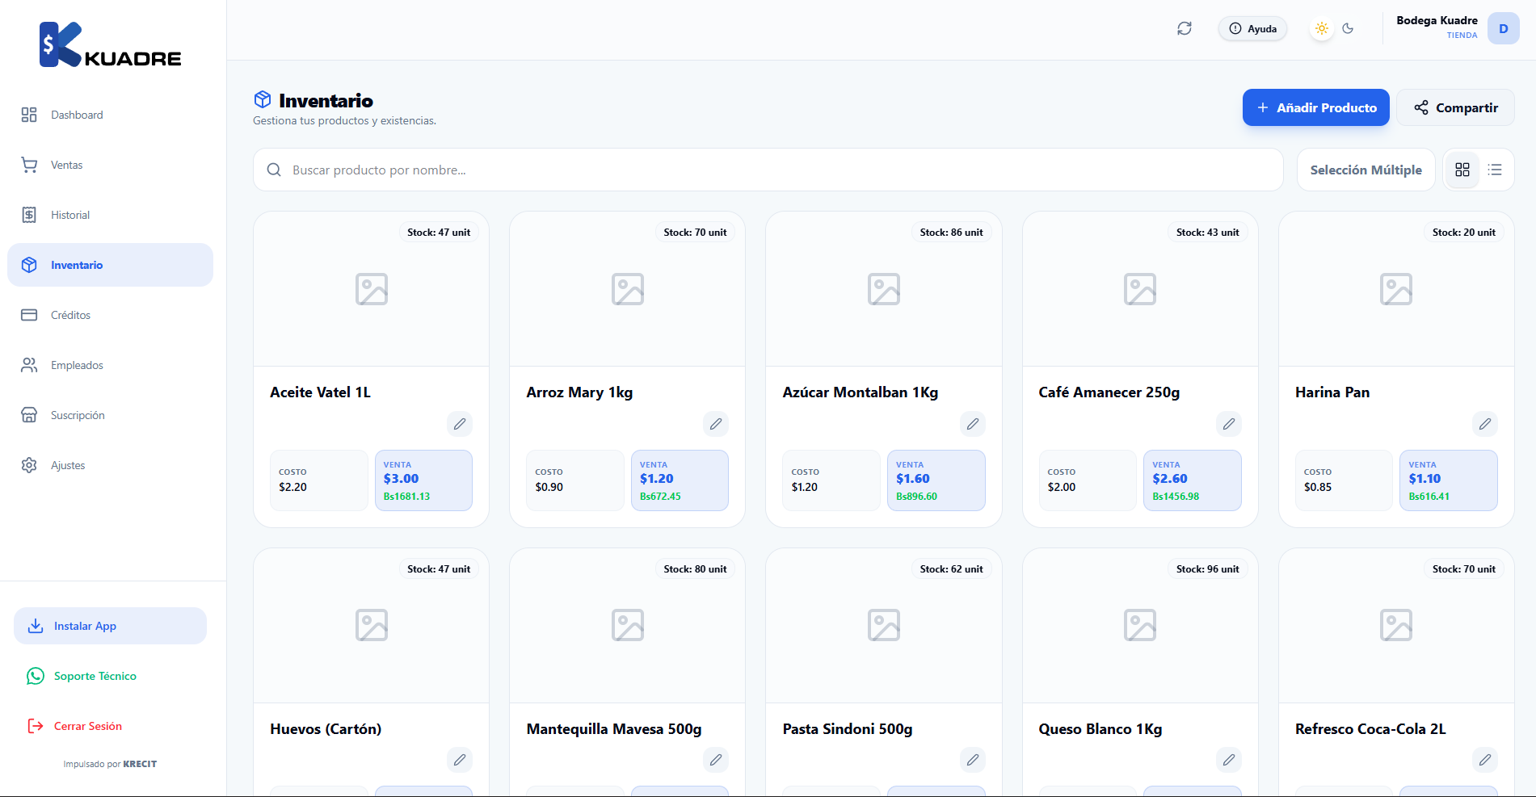The width and height of the screenshot is (1536, 797).
Task: Click Pasta Sindoni 500g image placeholder
Action: click(884, 625)
